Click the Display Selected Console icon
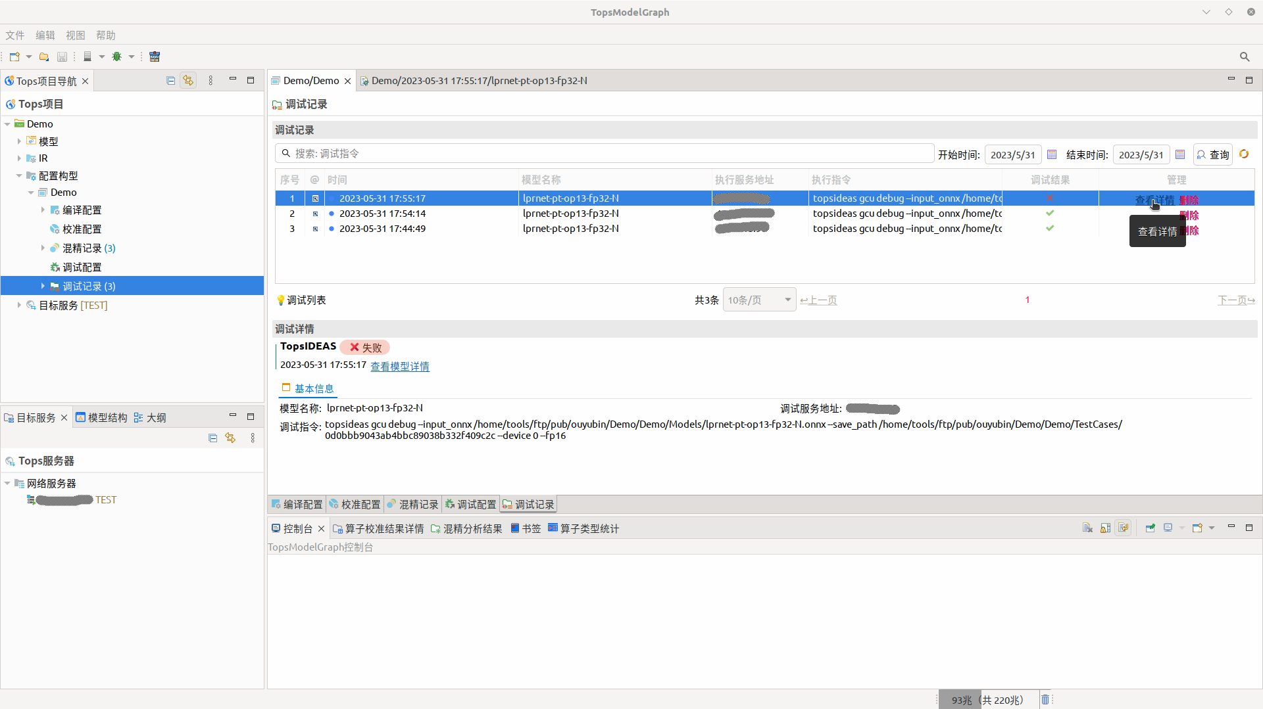Viewport: 1263px width, 709px height. (x=1168, y=528)
